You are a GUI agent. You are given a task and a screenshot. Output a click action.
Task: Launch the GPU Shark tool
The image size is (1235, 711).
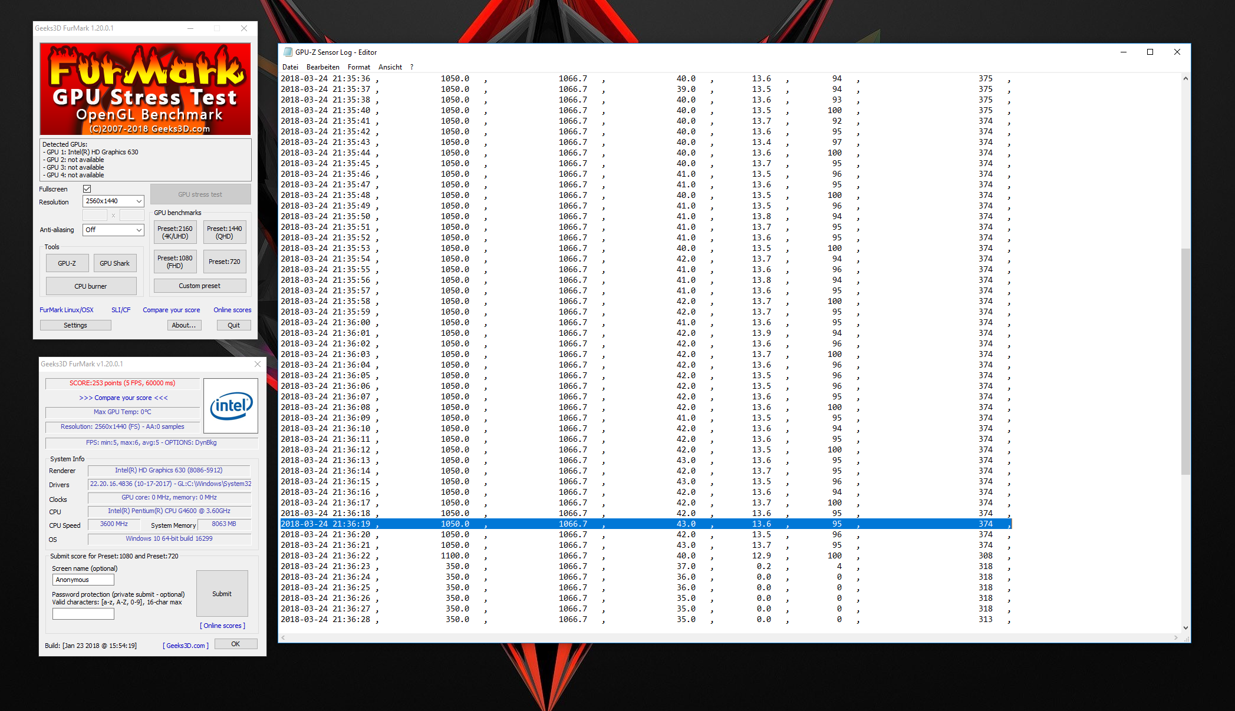[x=115, y=263]
